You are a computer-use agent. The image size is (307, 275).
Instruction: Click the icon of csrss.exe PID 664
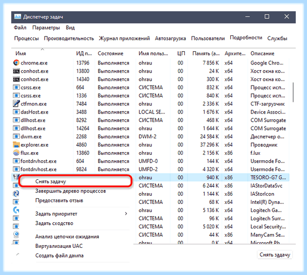(x=16, y=87)
